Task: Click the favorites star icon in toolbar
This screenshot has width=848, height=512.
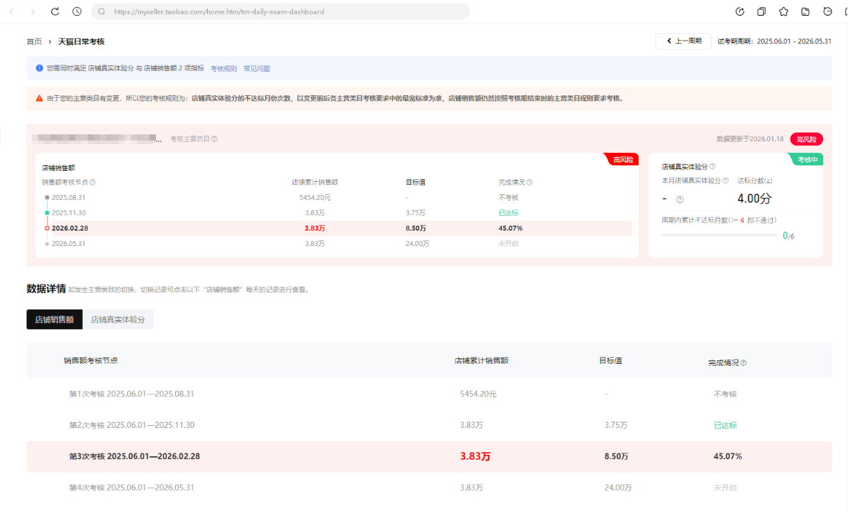Action: coord(784,12)
